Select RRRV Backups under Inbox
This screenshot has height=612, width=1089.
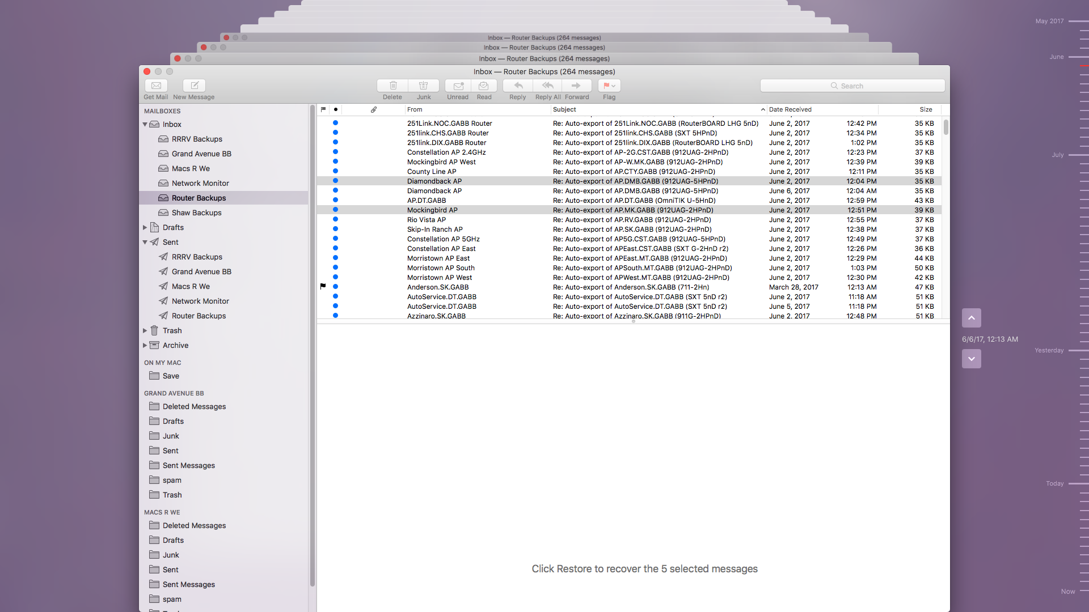tap(223, 139)
